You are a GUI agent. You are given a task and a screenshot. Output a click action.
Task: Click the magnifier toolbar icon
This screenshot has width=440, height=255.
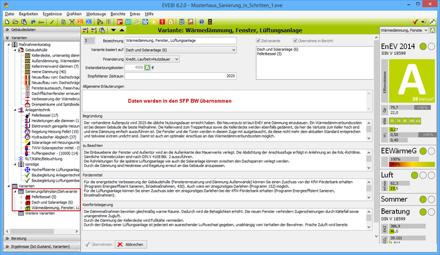click(x=137, y=22)
